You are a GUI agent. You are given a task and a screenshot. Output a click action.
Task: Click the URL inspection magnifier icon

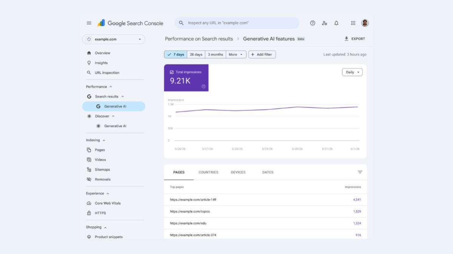pos(89,73)
